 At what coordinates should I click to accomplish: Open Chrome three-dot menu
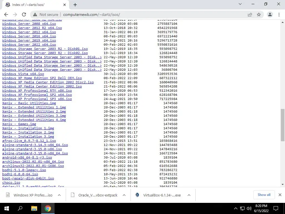pyautogui.click(x=279, y=14)
